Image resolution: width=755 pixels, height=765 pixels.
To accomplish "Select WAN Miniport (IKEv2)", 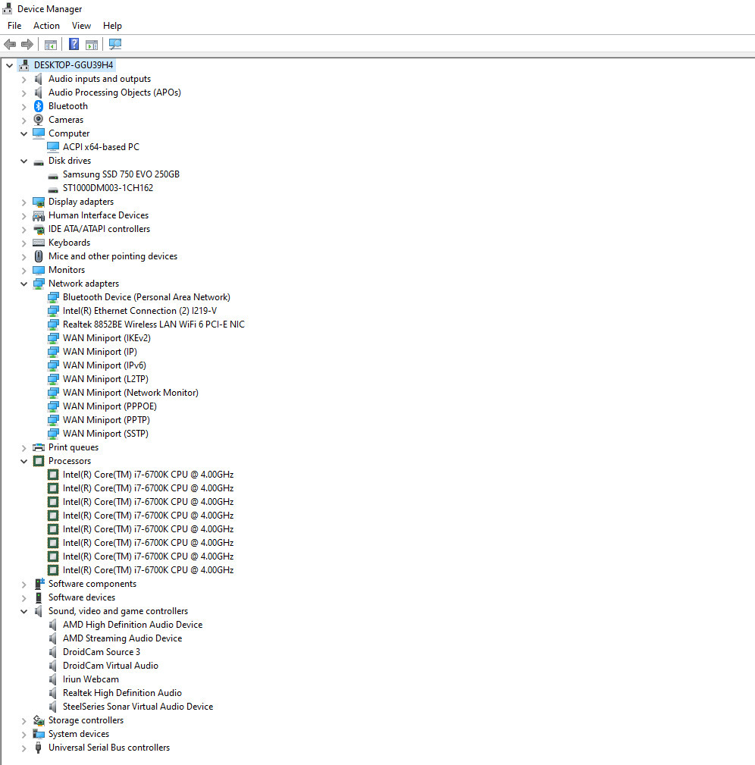I will (x=106, y=338).
